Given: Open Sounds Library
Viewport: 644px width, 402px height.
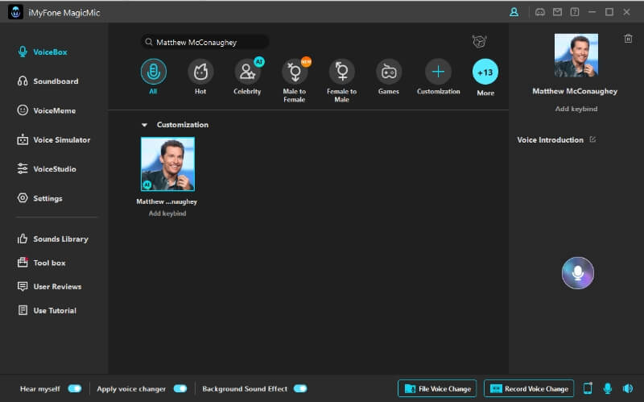Looking at the screenshot, I should pyautogui.click(x=52, y=238).
